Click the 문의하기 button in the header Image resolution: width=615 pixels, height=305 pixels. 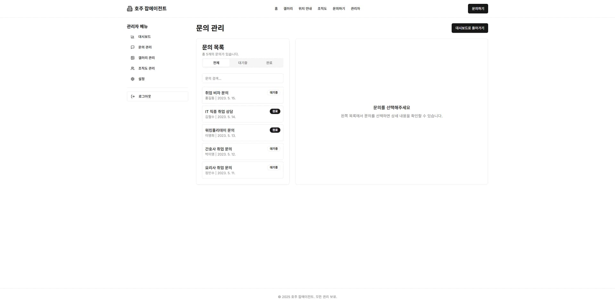[478, 9]
